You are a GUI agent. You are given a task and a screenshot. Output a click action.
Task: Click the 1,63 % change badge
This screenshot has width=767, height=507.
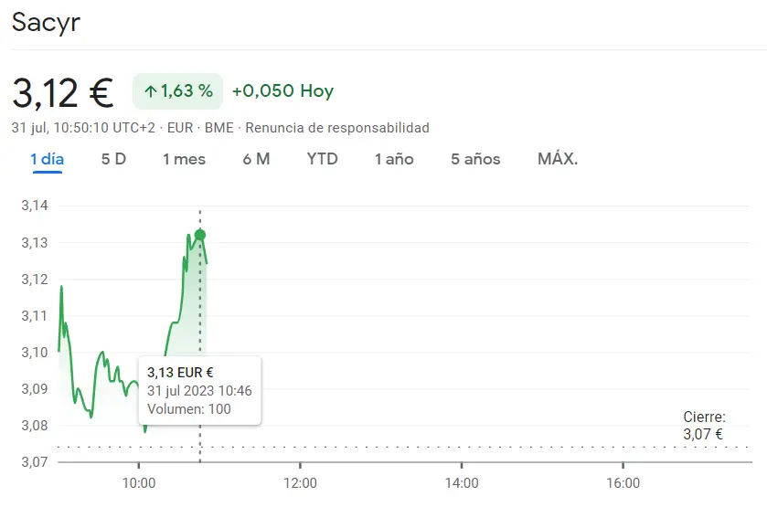pyautogui.click(x=177, y=91)
